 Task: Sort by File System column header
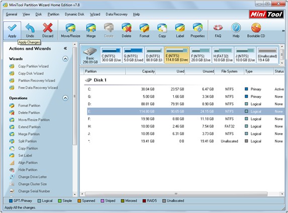(229, 71)
